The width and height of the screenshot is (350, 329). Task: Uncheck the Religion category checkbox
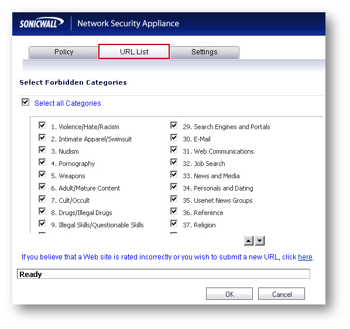[x=174, y=223]
